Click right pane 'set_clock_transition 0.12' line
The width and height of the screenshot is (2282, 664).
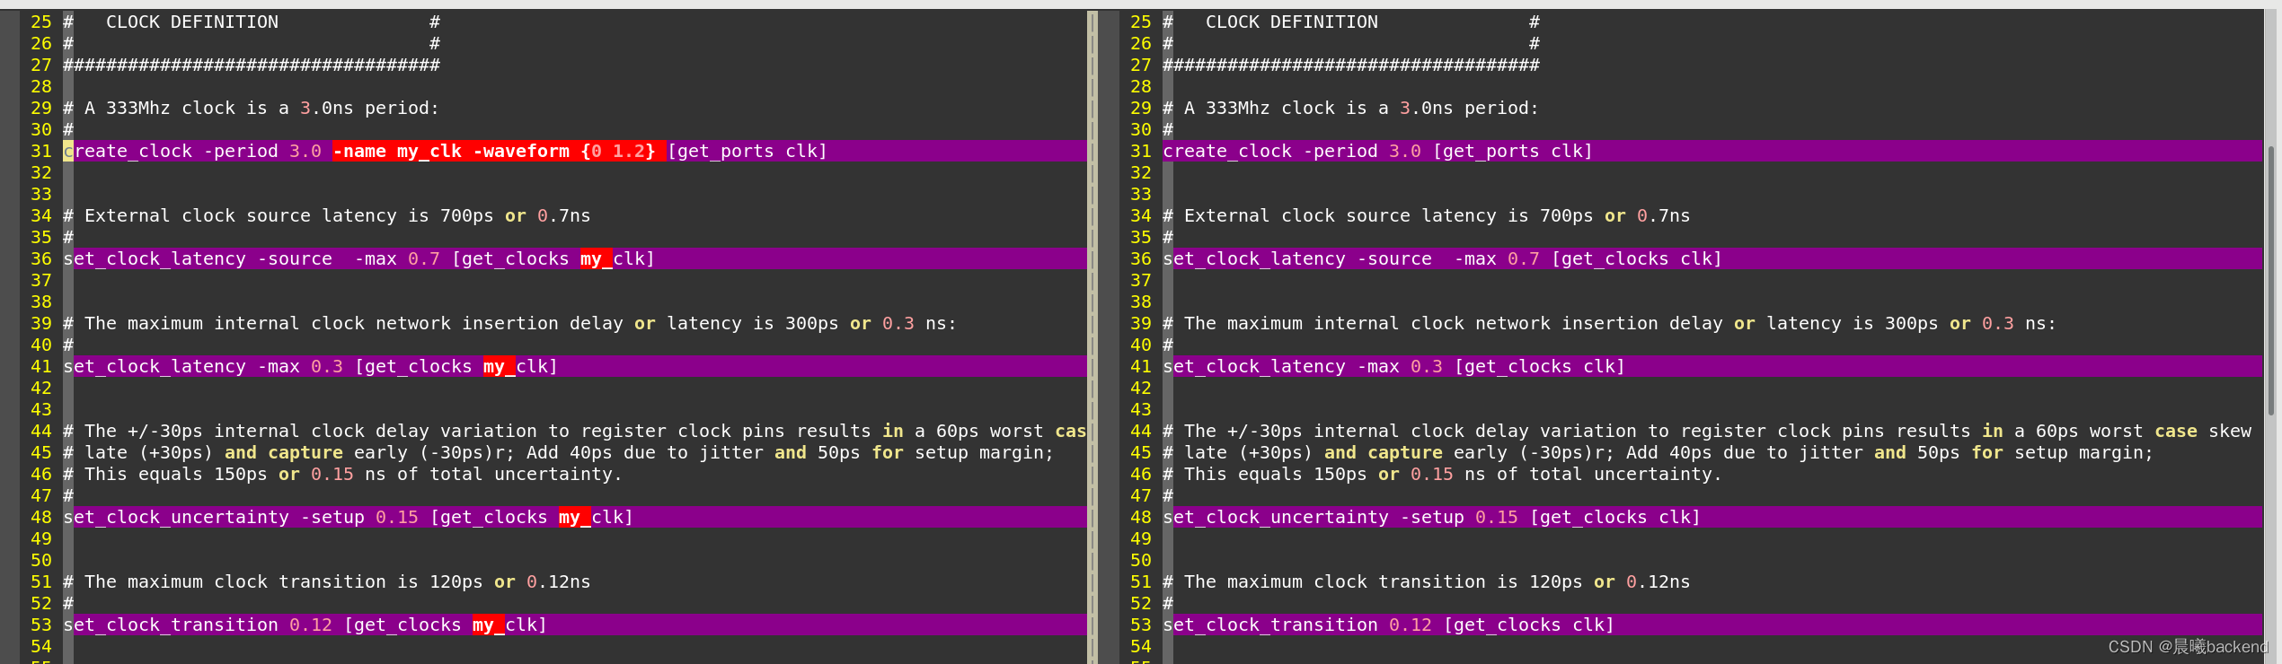[1388, 625]
